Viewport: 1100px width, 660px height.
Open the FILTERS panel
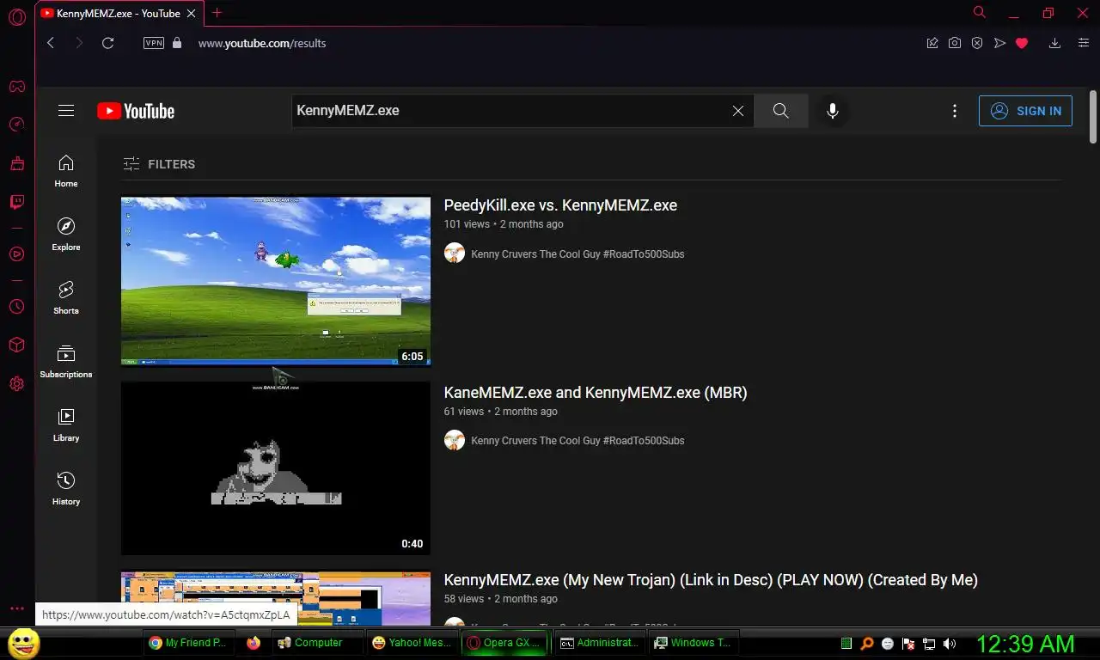coord(159,164)
